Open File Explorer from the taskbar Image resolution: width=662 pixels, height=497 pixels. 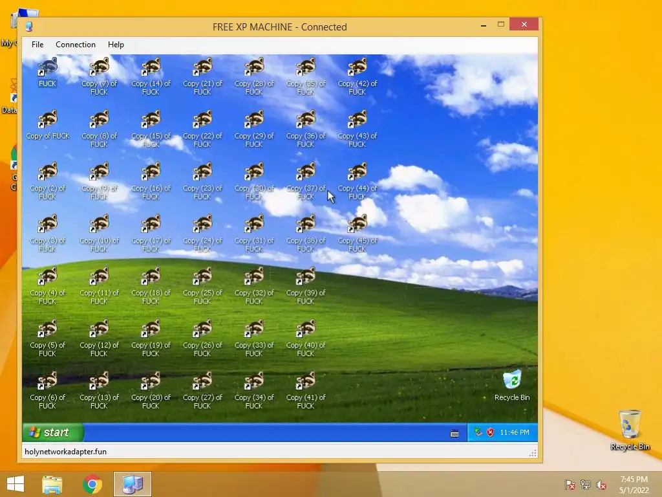tap(52, 484)
